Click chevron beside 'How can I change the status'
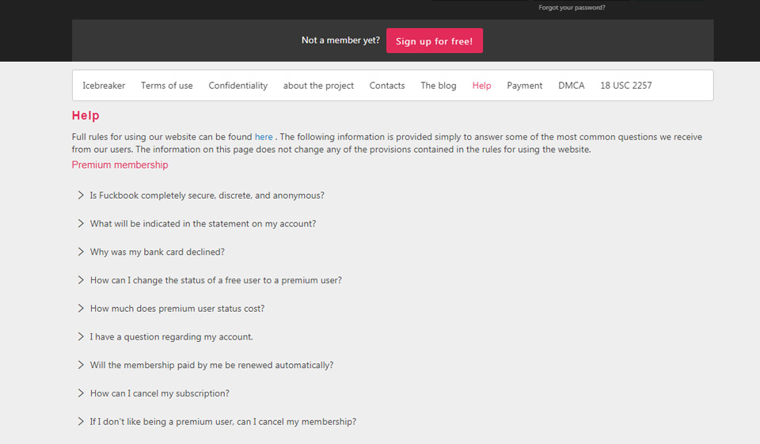Screen dimensions: 760x444 [x=81, y=280]
